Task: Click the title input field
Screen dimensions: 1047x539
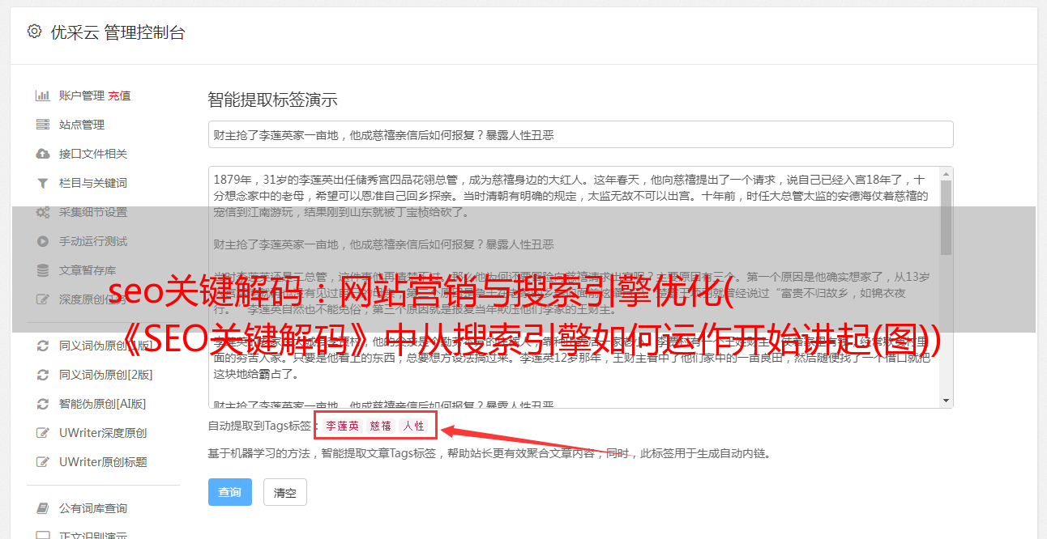Action: (x=580, y=134)
